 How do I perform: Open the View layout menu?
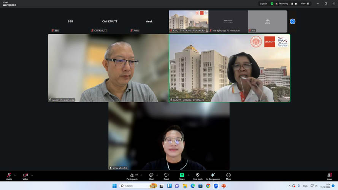305,3
